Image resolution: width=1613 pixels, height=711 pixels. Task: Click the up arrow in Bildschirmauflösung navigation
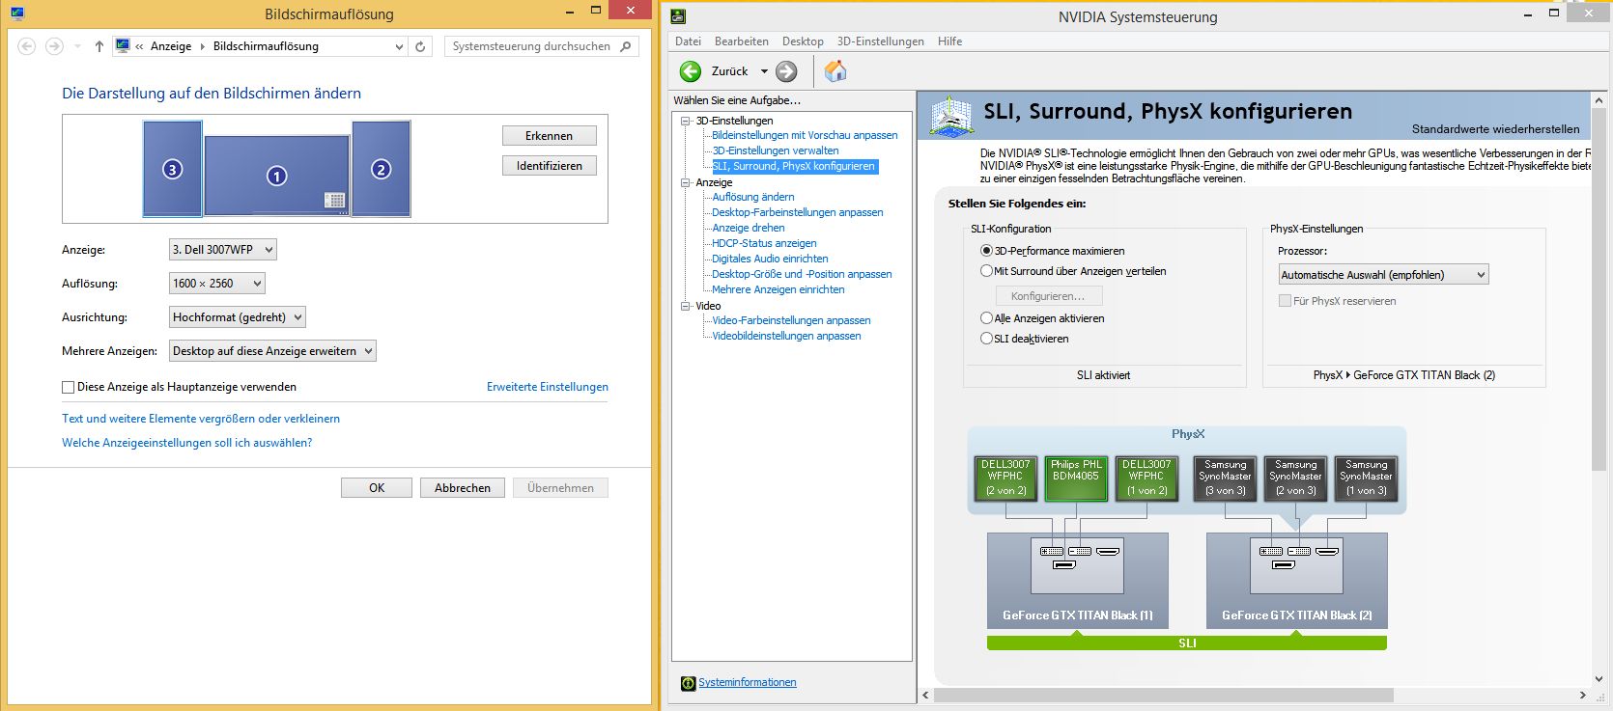[x=99, y=46]
